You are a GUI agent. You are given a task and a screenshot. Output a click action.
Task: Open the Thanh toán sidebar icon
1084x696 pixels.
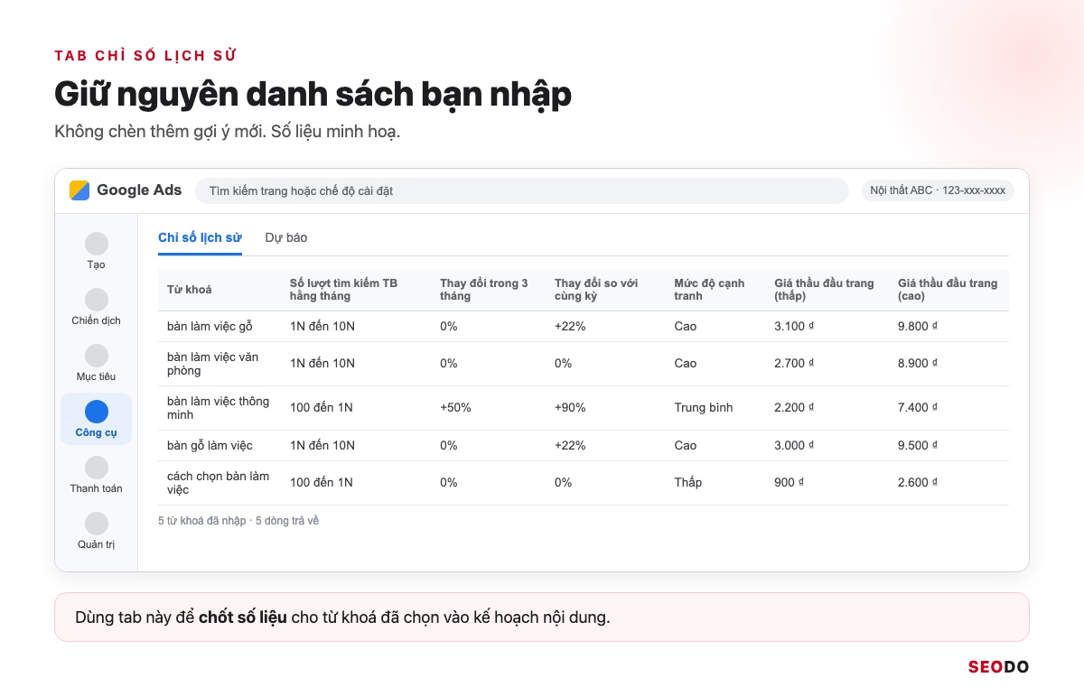tap(97, 468)
